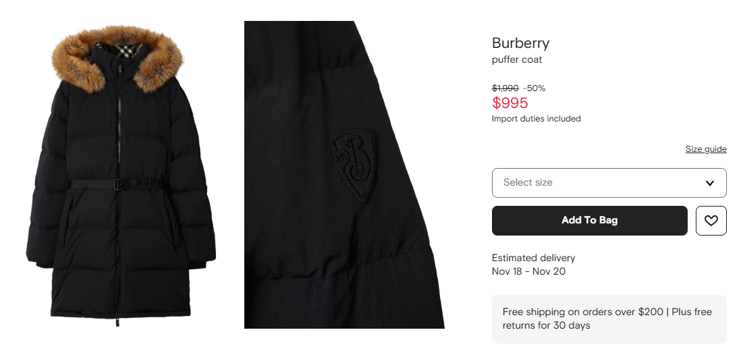Select the puffer coat product title
The image size is (741, 355).
click(517, 60)
